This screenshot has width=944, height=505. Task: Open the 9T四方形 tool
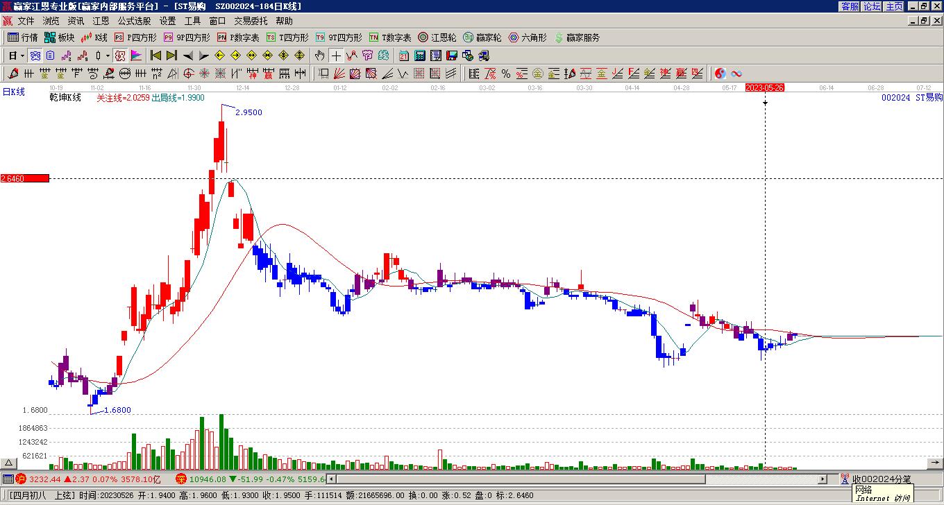click(x=339, y=37)
